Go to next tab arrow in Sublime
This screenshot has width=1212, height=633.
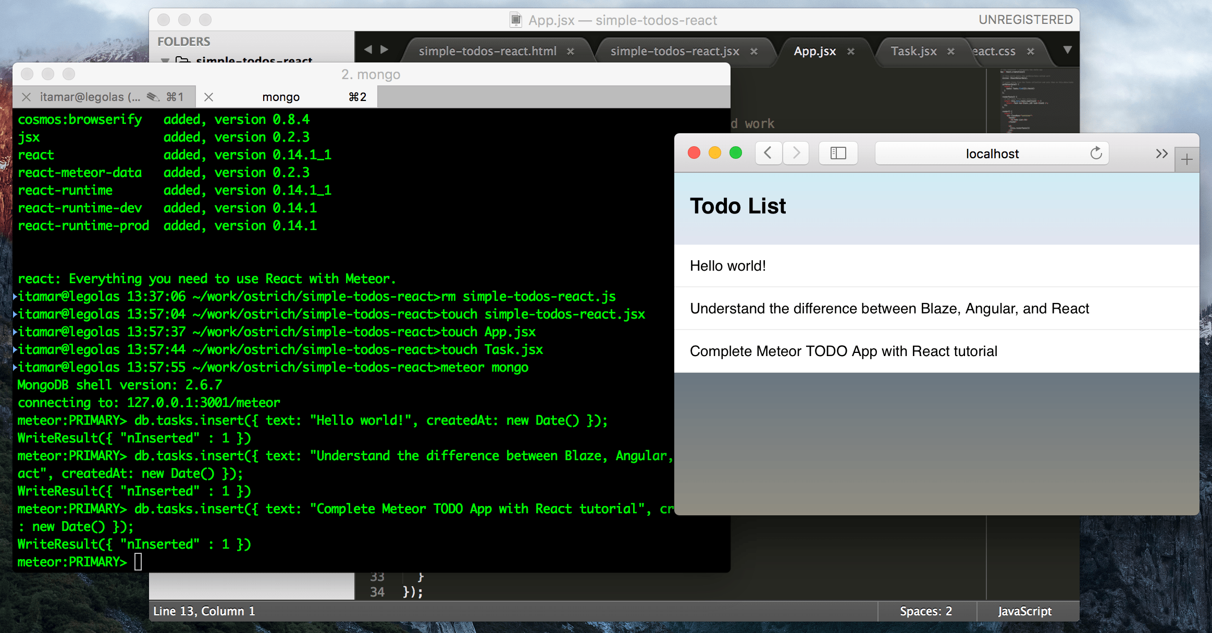[x=385, y=49]
